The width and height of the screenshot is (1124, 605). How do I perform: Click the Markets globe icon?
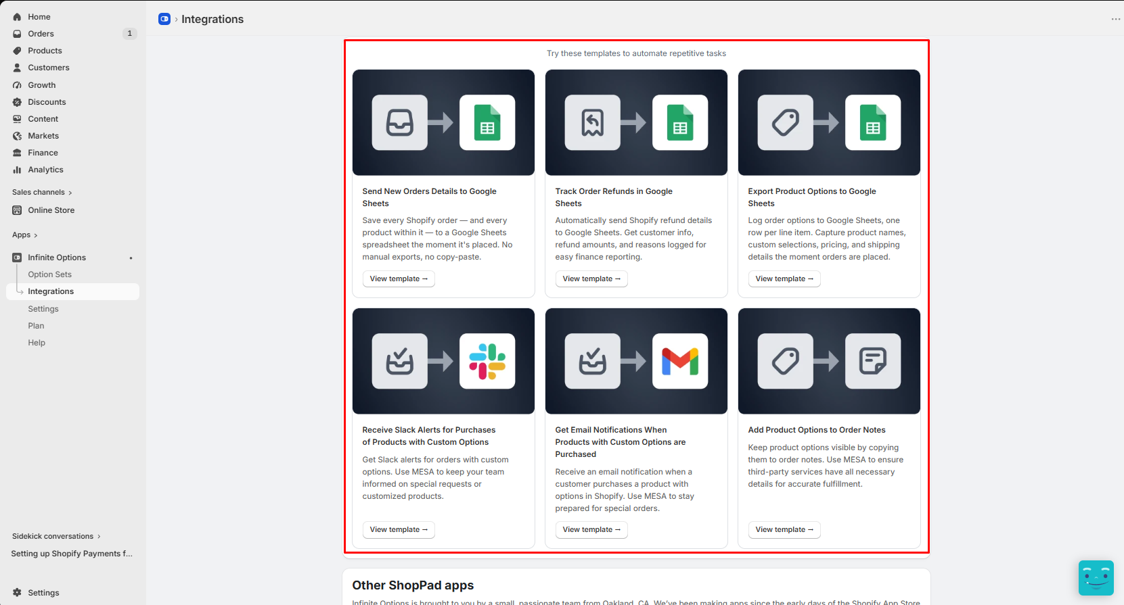click(17, 136)
